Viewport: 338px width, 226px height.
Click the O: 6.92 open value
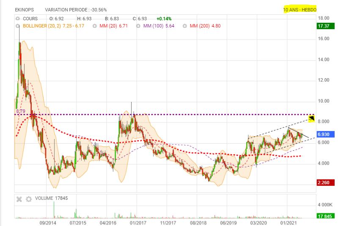57,19
